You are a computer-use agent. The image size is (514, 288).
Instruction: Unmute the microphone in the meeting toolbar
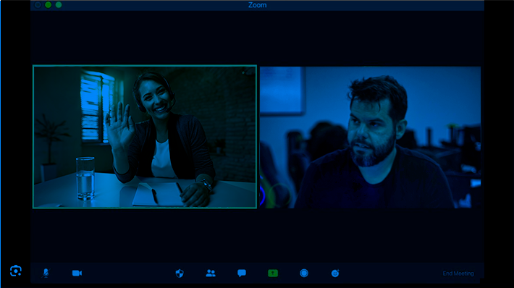pos(46,273)
